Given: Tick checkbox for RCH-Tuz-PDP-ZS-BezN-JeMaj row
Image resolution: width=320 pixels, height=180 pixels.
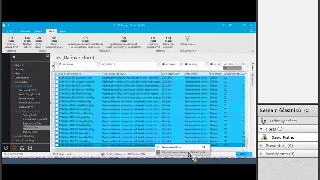Looking at the screenshot, I should pos(57,125).
